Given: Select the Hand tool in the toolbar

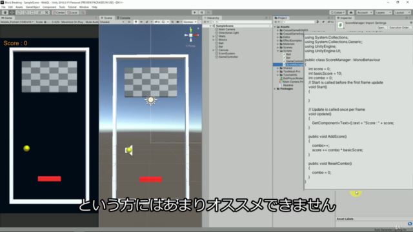Looking at the screenshot, I should 5,12.
